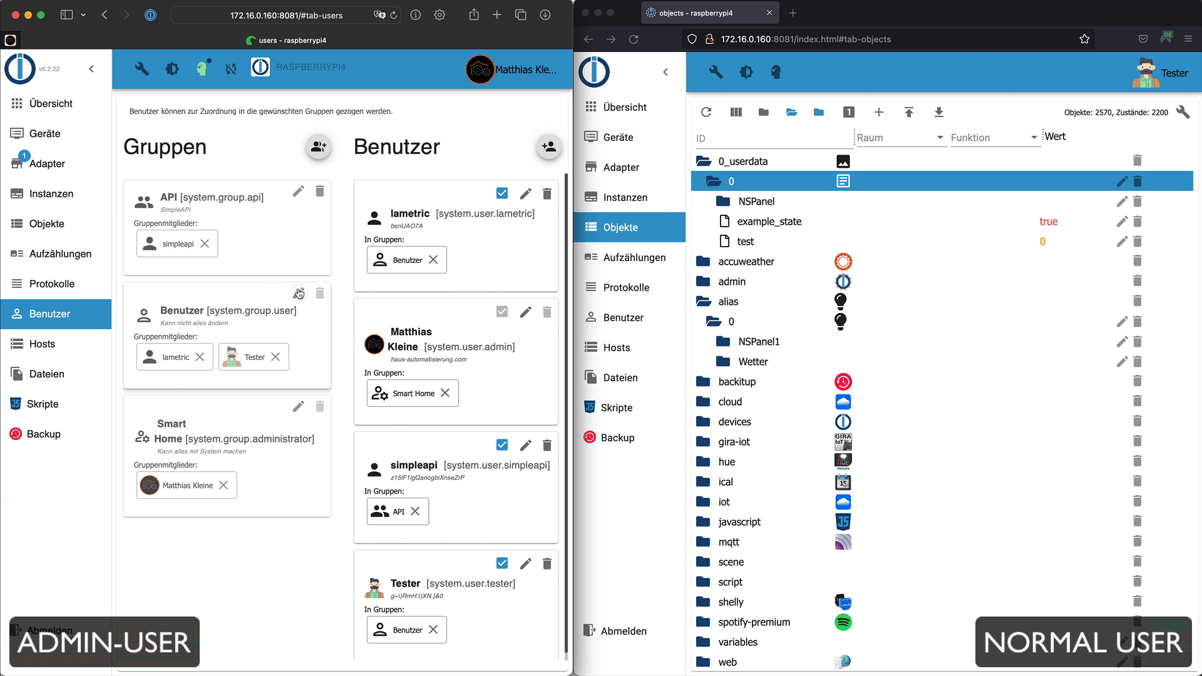Click the add user icon button
Viewport: 1202px width, 676px height.
tap(549, 146)
